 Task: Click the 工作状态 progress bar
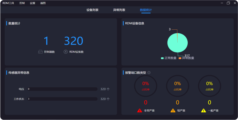62,99
